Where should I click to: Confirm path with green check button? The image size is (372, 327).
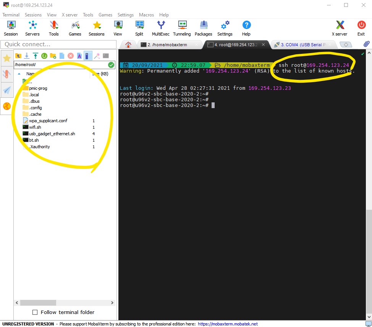coord(111,65)
